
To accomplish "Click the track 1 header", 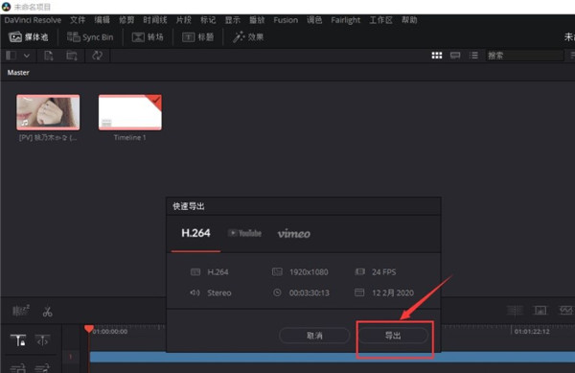I will [70, 357].
